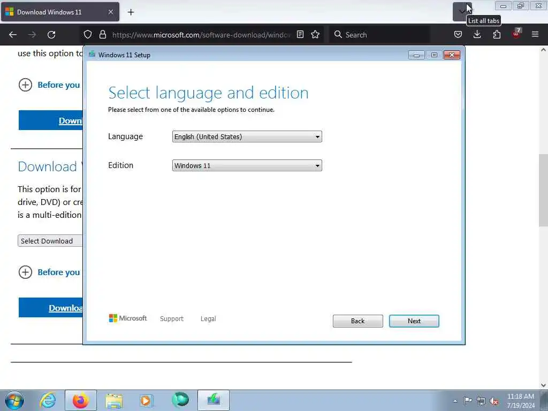Click the Firefox forward arrow

32,35
